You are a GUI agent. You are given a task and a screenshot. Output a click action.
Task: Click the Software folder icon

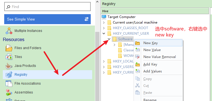pyautogui.click(x=115, y=39)
